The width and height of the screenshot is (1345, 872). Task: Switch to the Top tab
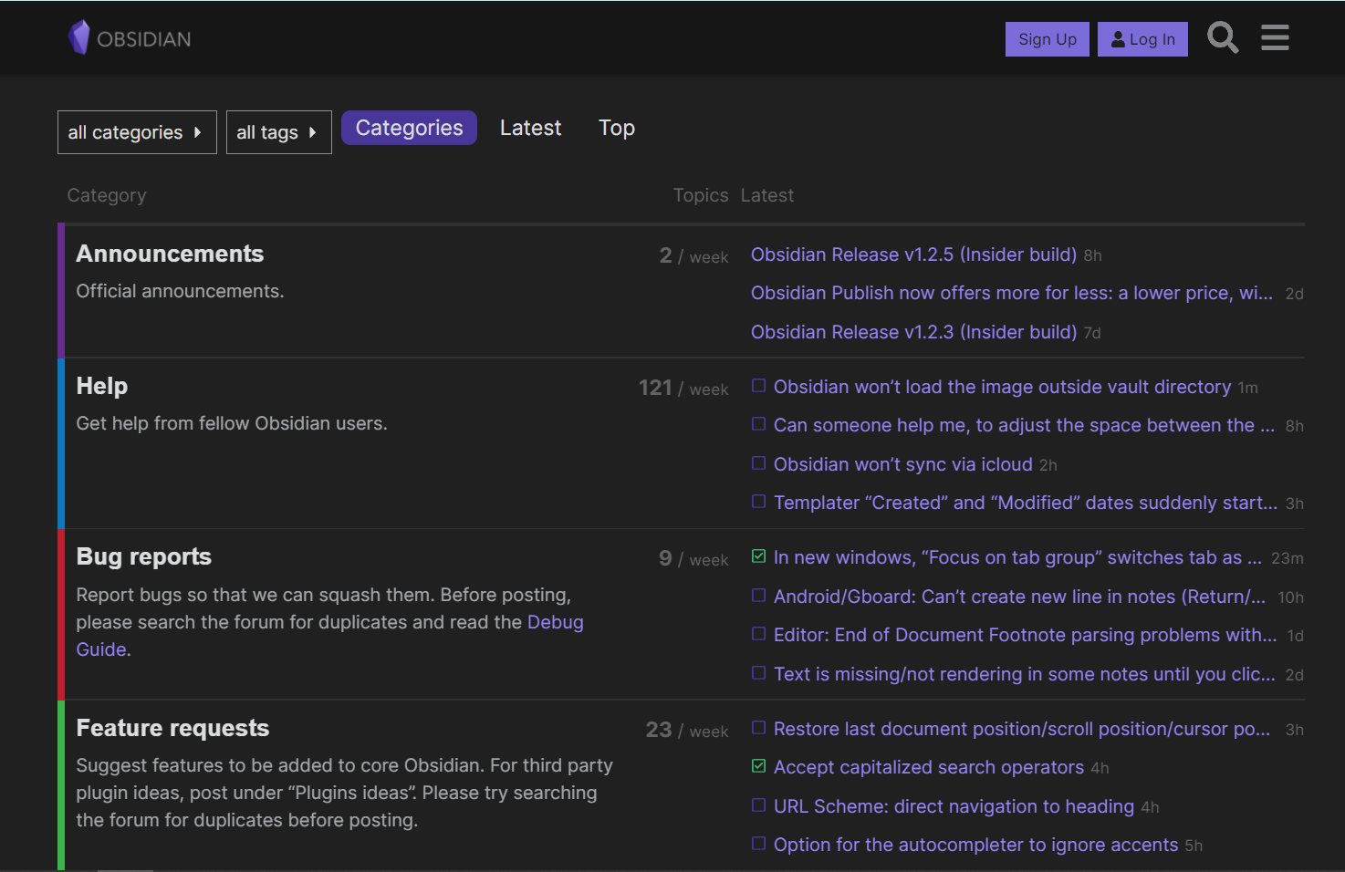(x=616, y=128)
